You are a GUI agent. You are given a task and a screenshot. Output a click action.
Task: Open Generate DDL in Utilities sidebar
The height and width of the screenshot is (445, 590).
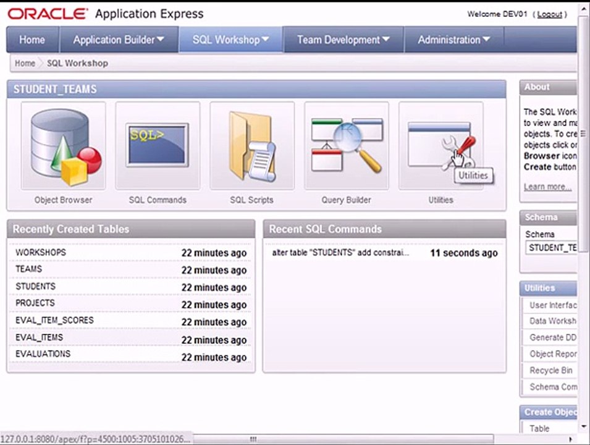tap(553, 337)
